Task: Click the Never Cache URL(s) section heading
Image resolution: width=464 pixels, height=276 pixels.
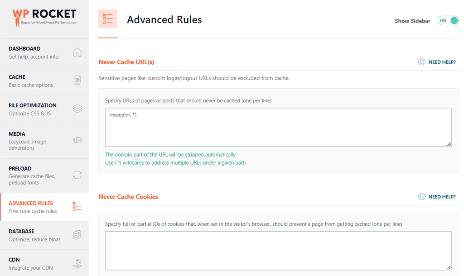Action: point(126,62)
